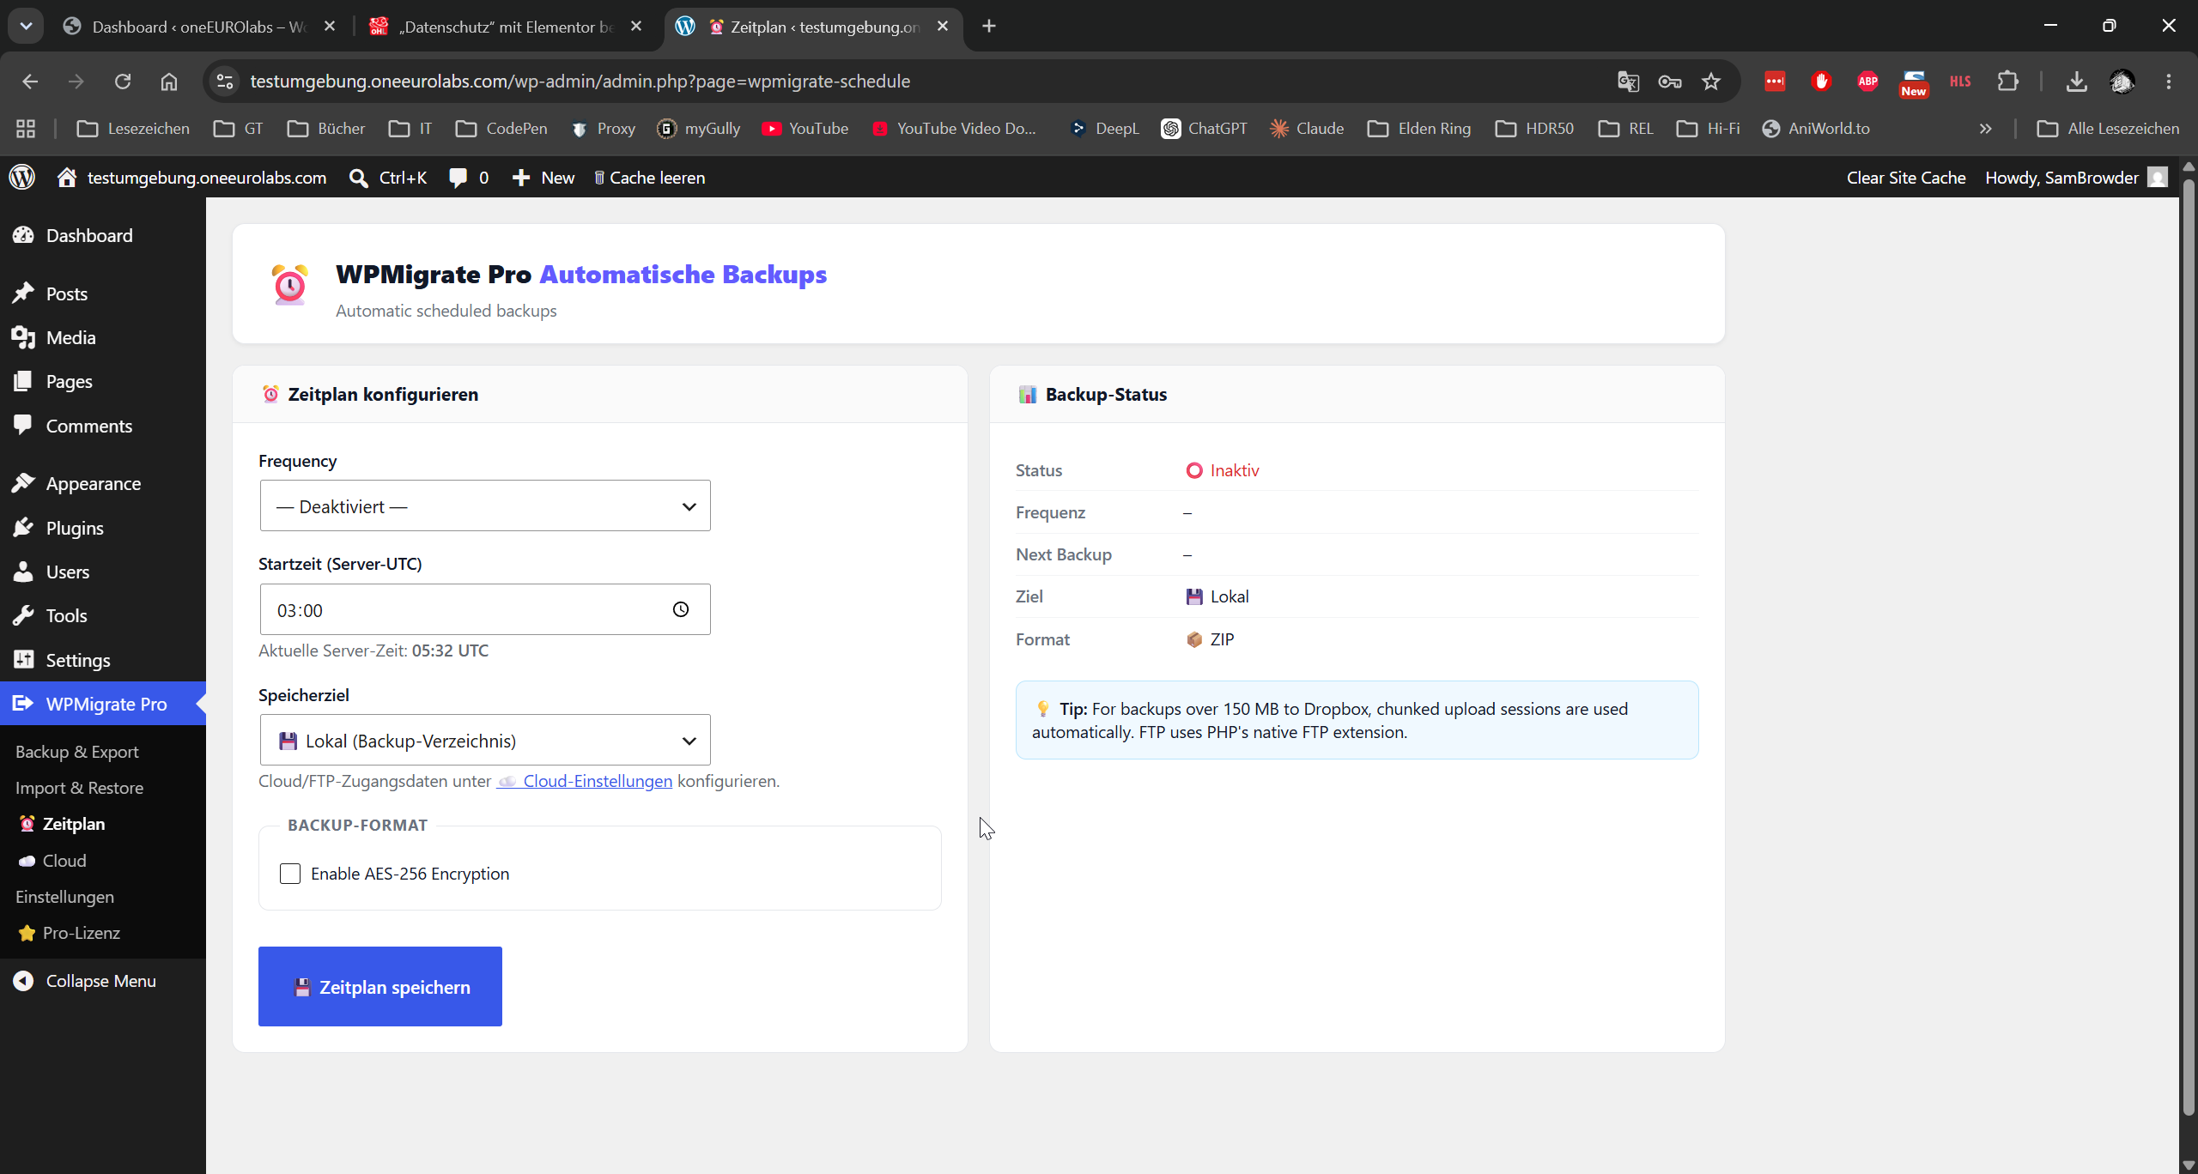Expand the Speicherziel dropdown
This screenshot has width=2198, height=1174.
click(485, 740)
